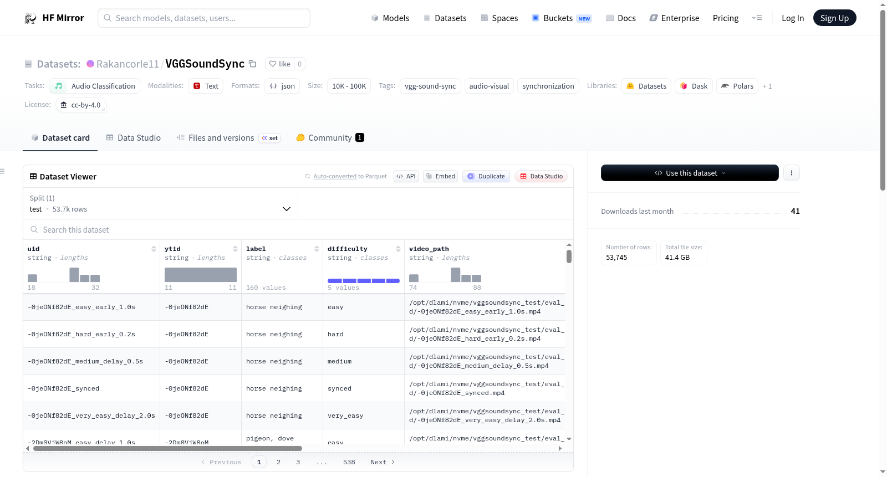Click Next page in pagination

pyautogui.click(x=383, y=462)
